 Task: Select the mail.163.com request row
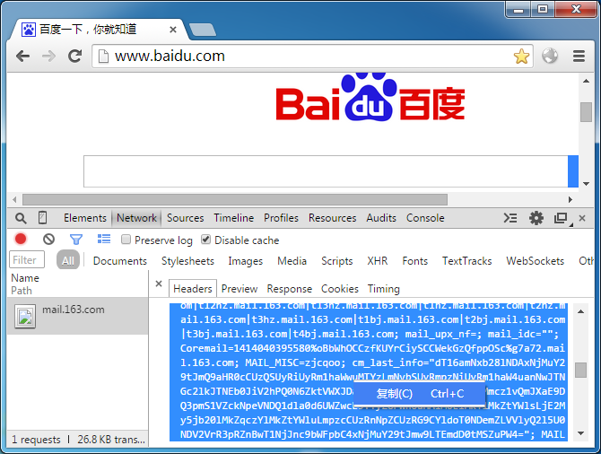tap(77, 317)
